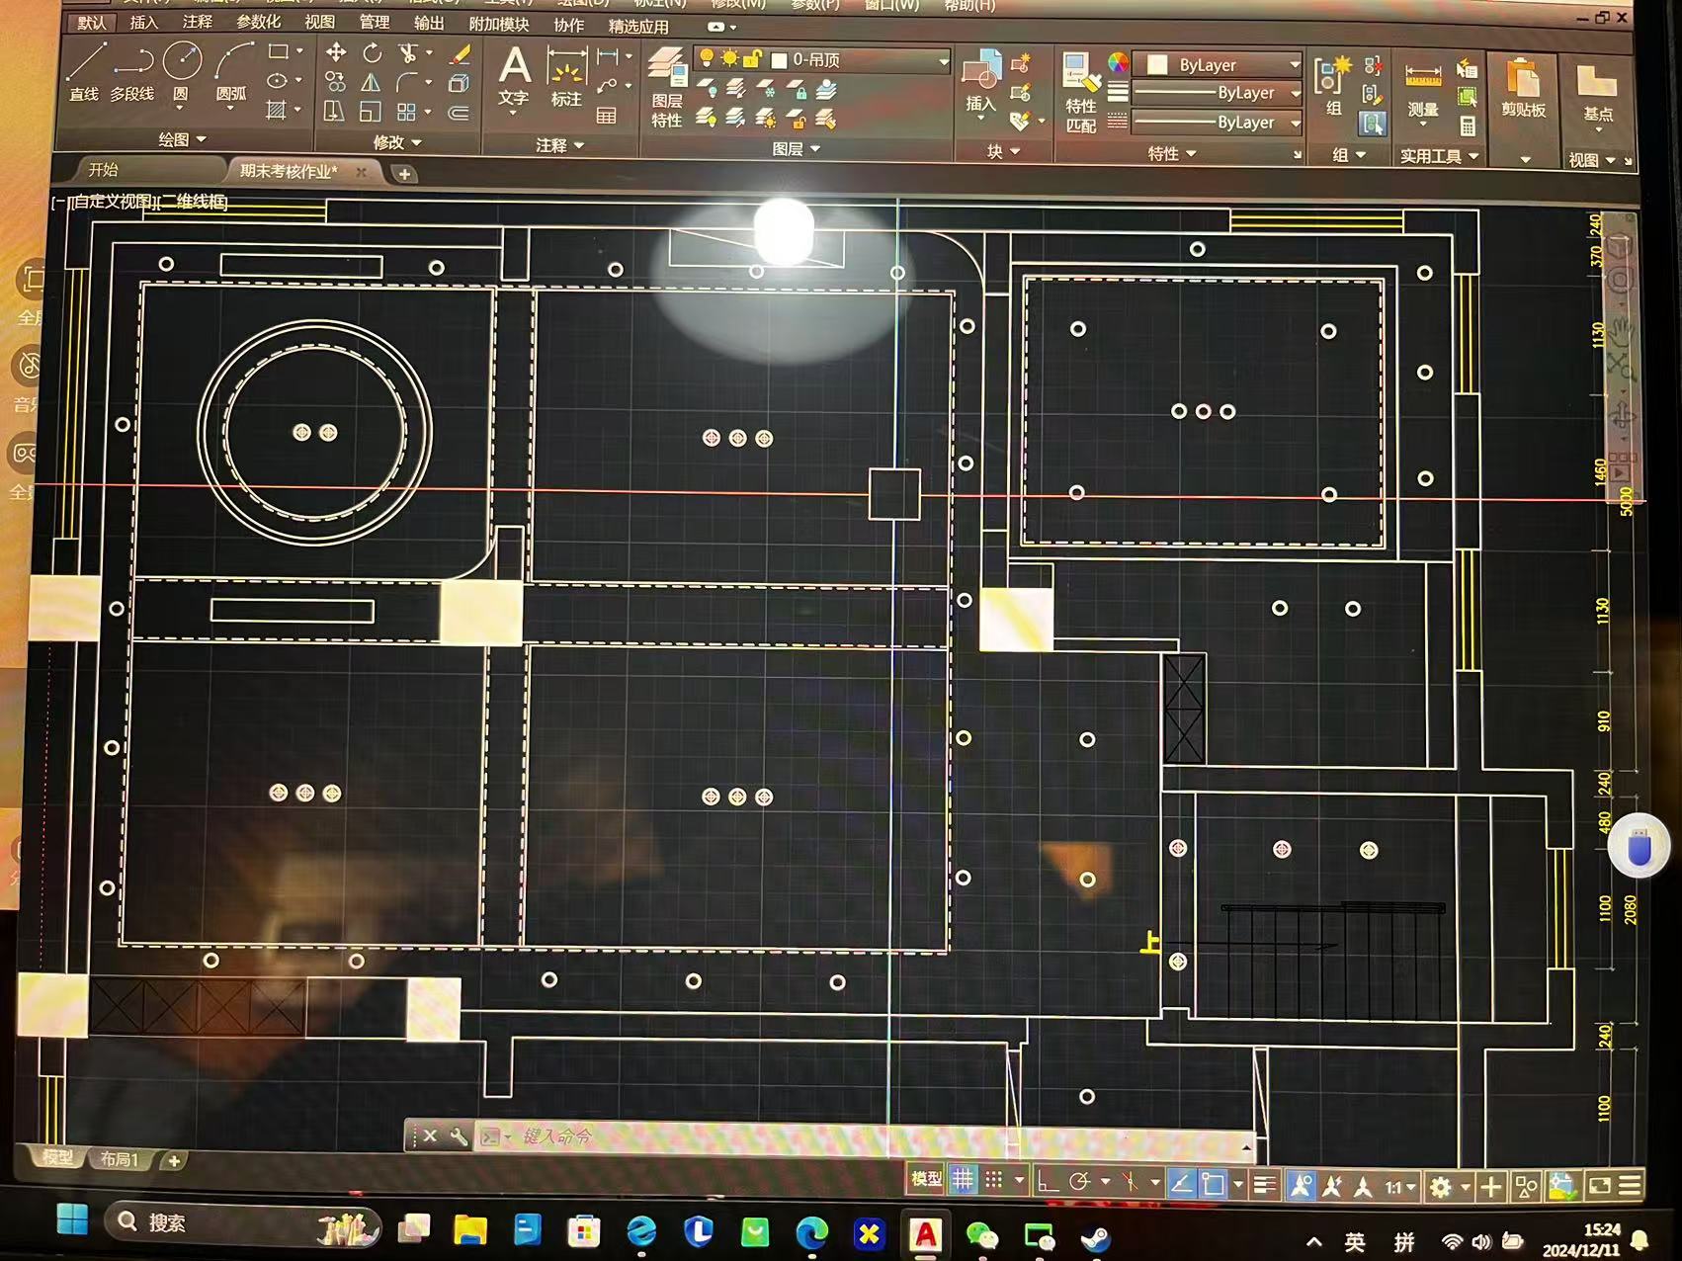This screenshot has width=1682, height=1261.
Task: Click the Move tool in 修改 panel
Action: click(x=336, y=53)
